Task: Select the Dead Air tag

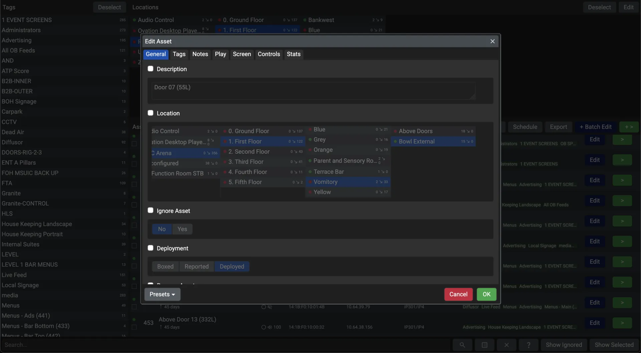Action: [x=63, y=132]
